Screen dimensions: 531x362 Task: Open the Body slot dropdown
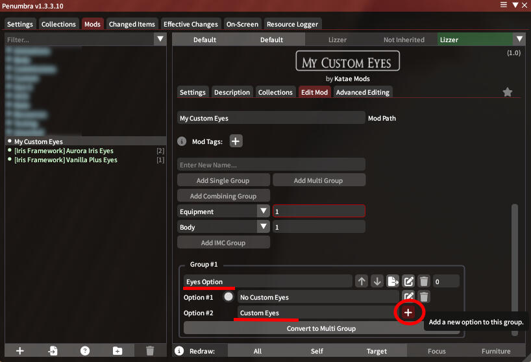[x=264, y=227]
